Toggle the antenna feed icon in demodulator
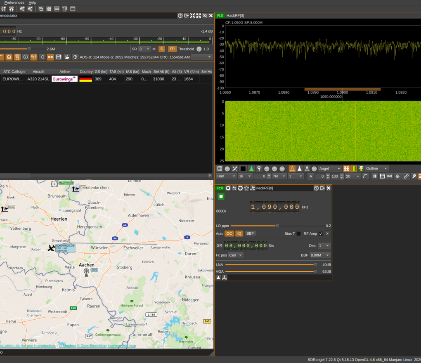The image size is (421, 363). (x=34, y=57)
